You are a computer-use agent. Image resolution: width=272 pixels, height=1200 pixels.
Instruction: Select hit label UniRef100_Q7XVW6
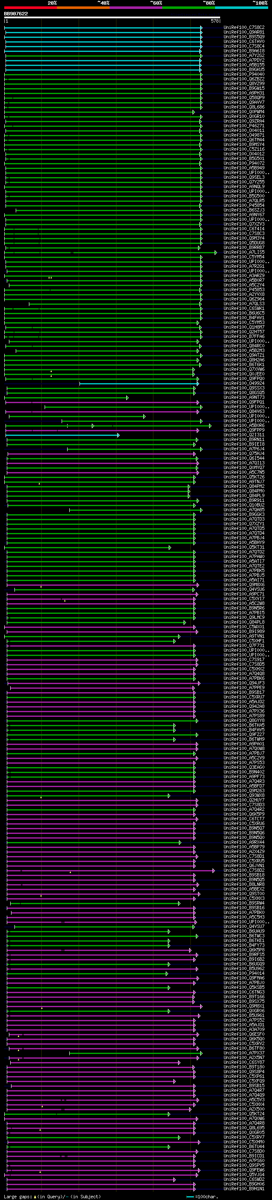coord(244,369)
